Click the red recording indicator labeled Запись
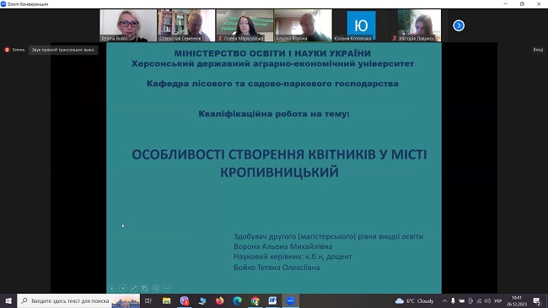 click(14, 50)
